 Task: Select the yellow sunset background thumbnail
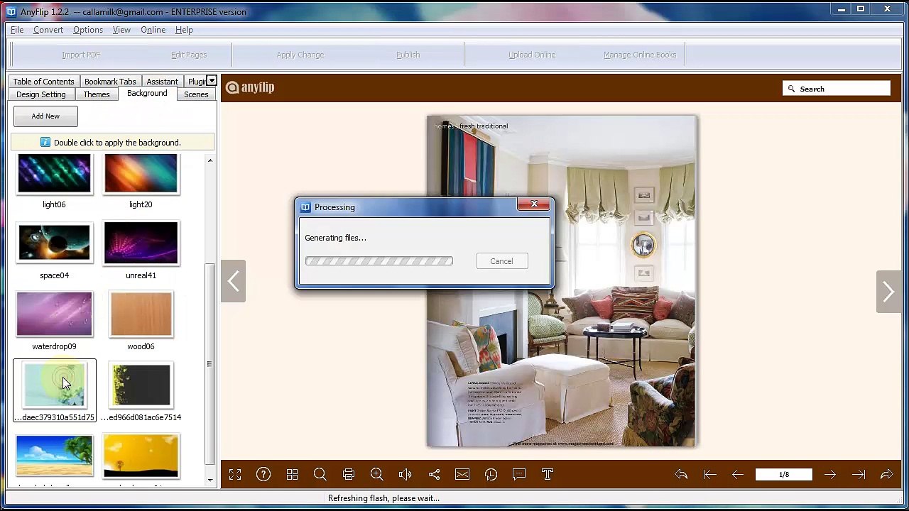[141, 456]
